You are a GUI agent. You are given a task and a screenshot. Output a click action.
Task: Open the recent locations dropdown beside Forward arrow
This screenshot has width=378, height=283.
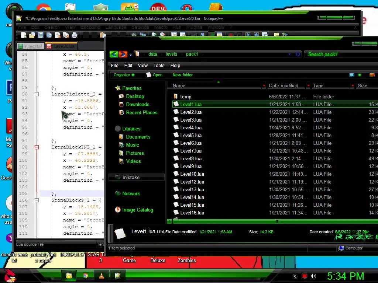[131, 55]
